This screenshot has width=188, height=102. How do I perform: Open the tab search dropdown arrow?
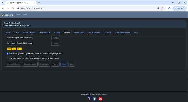point(3,3)
